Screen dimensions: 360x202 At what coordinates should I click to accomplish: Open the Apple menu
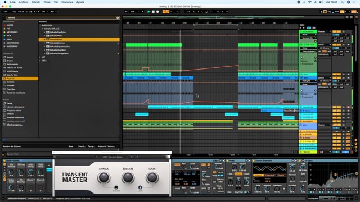tap(5, 2)
